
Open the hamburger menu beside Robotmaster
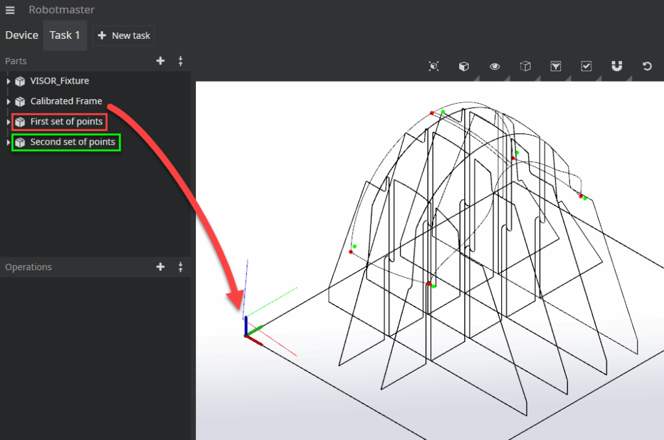tap(10, 10)
